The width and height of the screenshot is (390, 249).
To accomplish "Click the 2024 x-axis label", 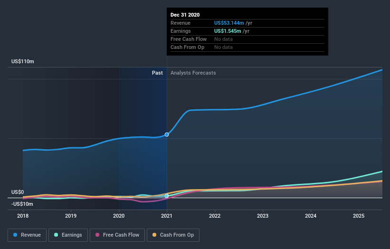I will tap(311, 216).
